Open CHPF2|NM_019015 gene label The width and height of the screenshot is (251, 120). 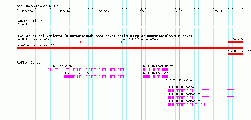tap(156, 73)
